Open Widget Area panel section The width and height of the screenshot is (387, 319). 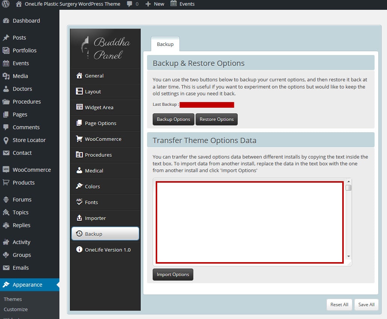point(99,107)
